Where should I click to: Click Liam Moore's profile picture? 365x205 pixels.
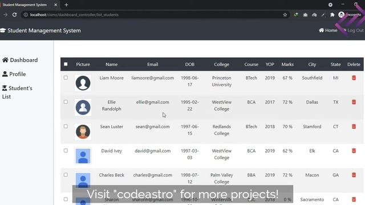(x=83, y=83)
